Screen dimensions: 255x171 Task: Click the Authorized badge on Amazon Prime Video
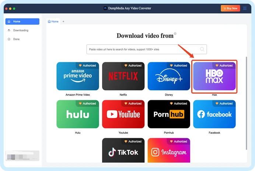click(x=87, y=65)
